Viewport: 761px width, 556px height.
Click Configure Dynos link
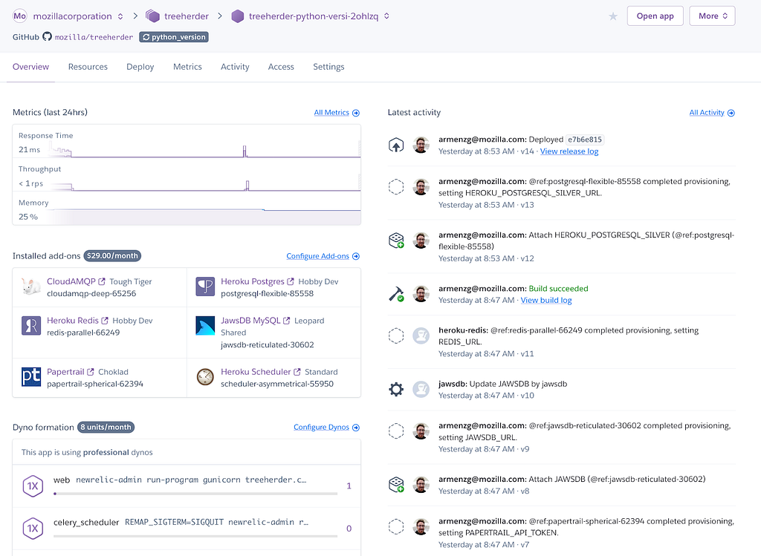tap(327, 427)
